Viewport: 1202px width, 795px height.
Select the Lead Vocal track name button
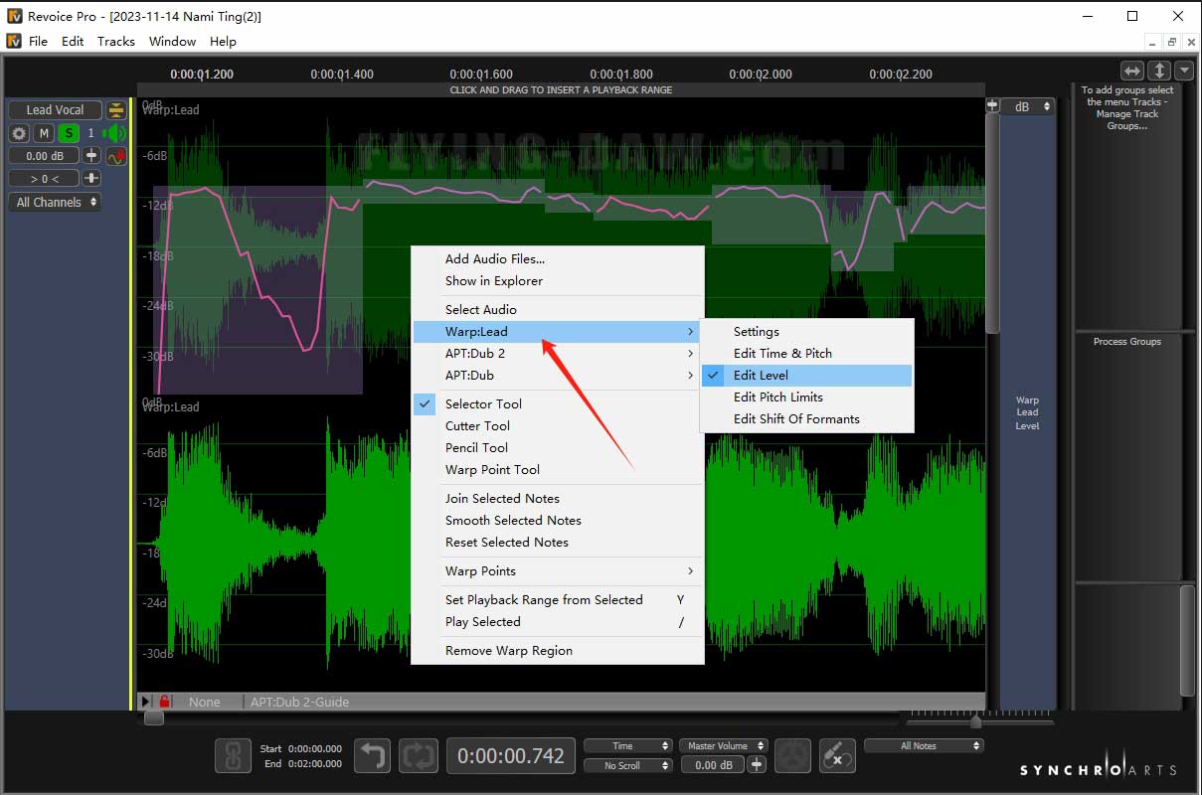pyautogui.click(x=56, y=110)
